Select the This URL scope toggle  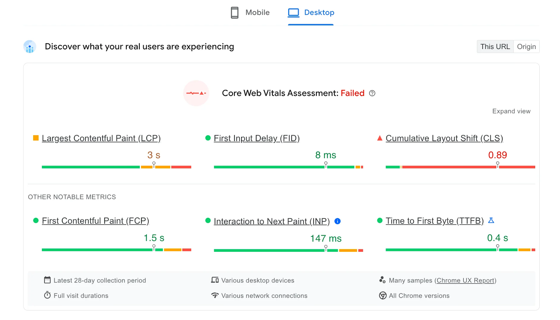[495, 46]
